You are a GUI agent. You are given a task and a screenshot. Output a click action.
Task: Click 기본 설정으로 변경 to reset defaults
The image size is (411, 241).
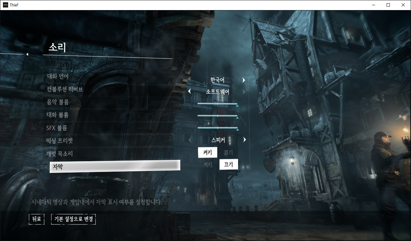coord(73,219)
